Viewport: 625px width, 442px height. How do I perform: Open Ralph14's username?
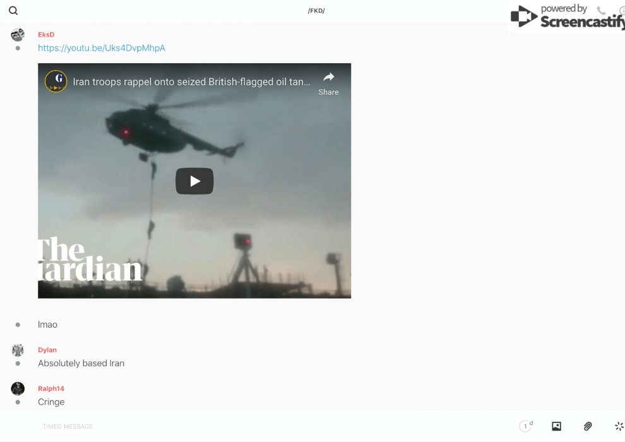tap(51, 388)
